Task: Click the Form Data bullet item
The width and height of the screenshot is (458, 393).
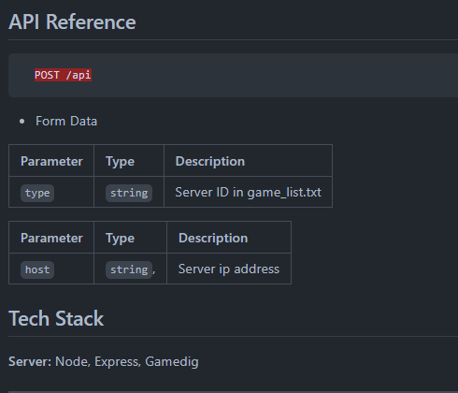Action: point(66,121)
